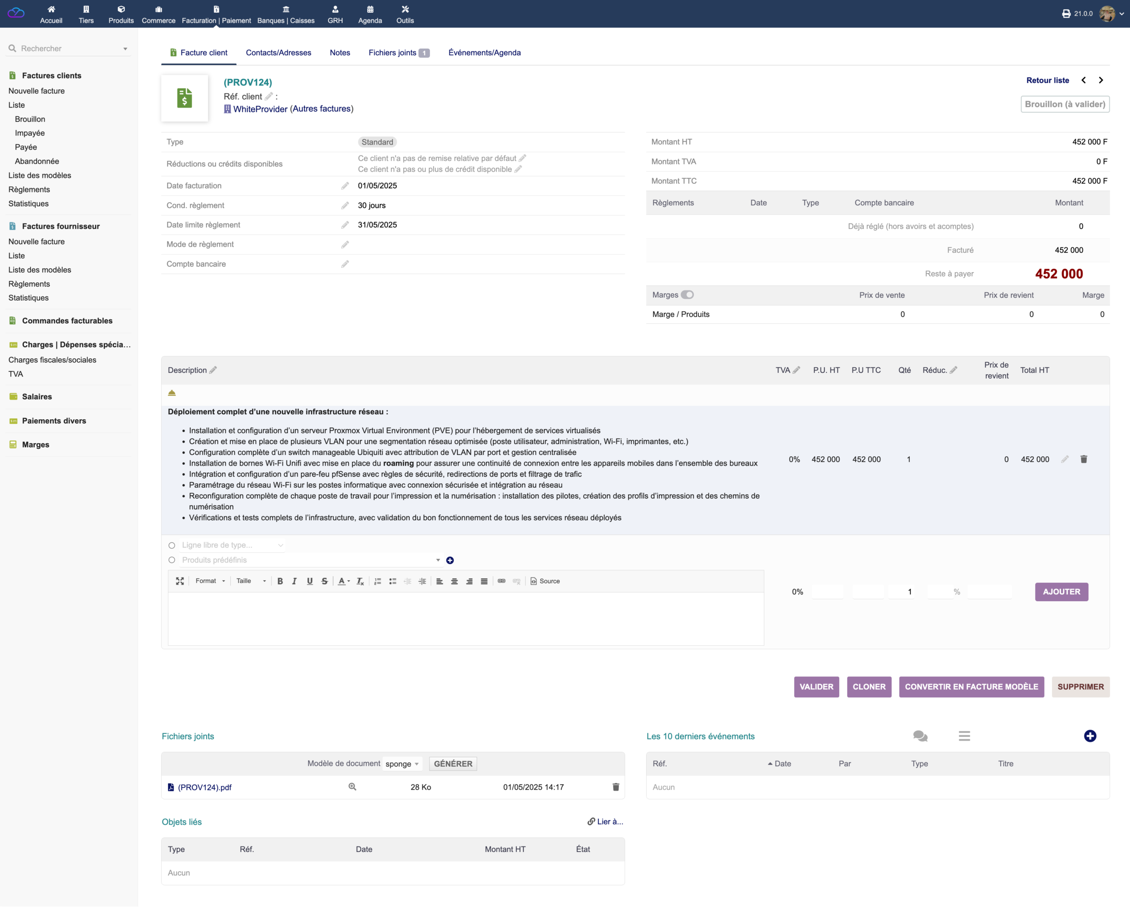The height and width of the screenshot is (907, 1130).
Task: Click the VALIDER button
Action: 816,687
